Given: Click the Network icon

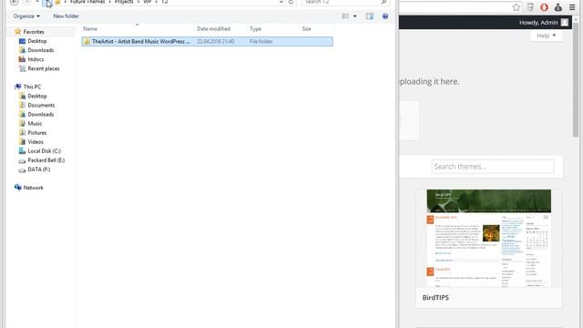Looking at the screenshot, I should (18, 188).
